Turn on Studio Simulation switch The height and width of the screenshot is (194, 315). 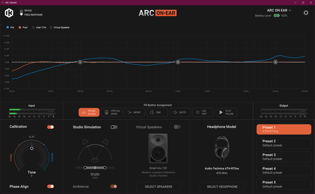[x=114, y=127]
